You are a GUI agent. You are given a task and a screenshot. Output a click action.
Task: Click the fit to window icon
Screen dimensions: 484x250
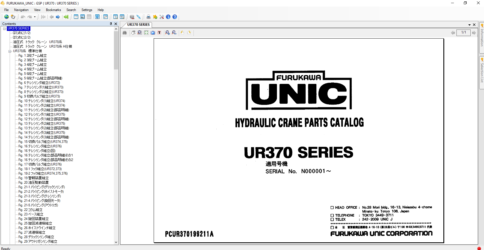146,33
